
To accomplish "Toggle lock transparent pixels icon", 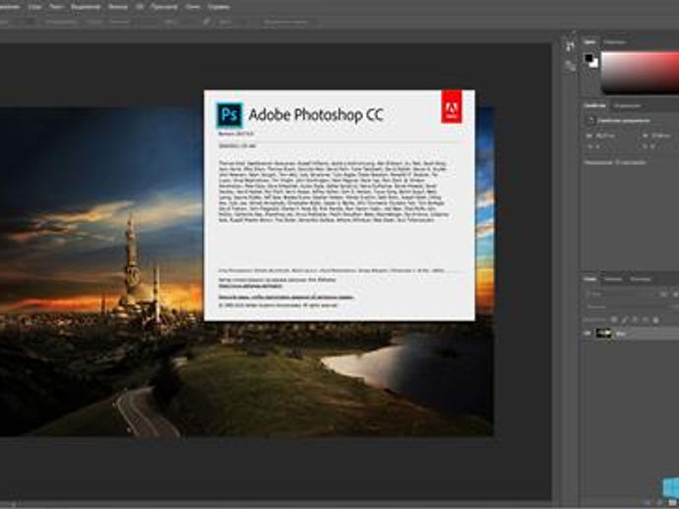I will 614,320.
